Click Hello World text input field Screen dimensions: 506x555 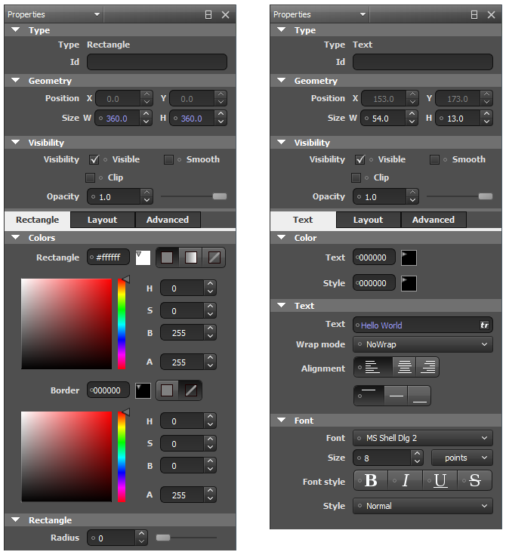(x=423, y=325)
